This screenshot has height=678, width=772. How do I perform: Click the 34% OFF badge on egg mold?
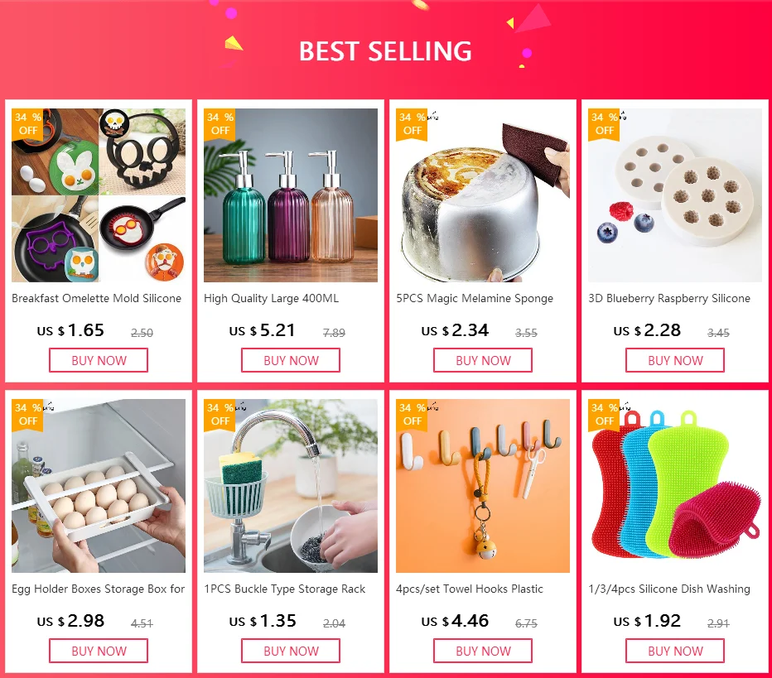pos(27,124)
